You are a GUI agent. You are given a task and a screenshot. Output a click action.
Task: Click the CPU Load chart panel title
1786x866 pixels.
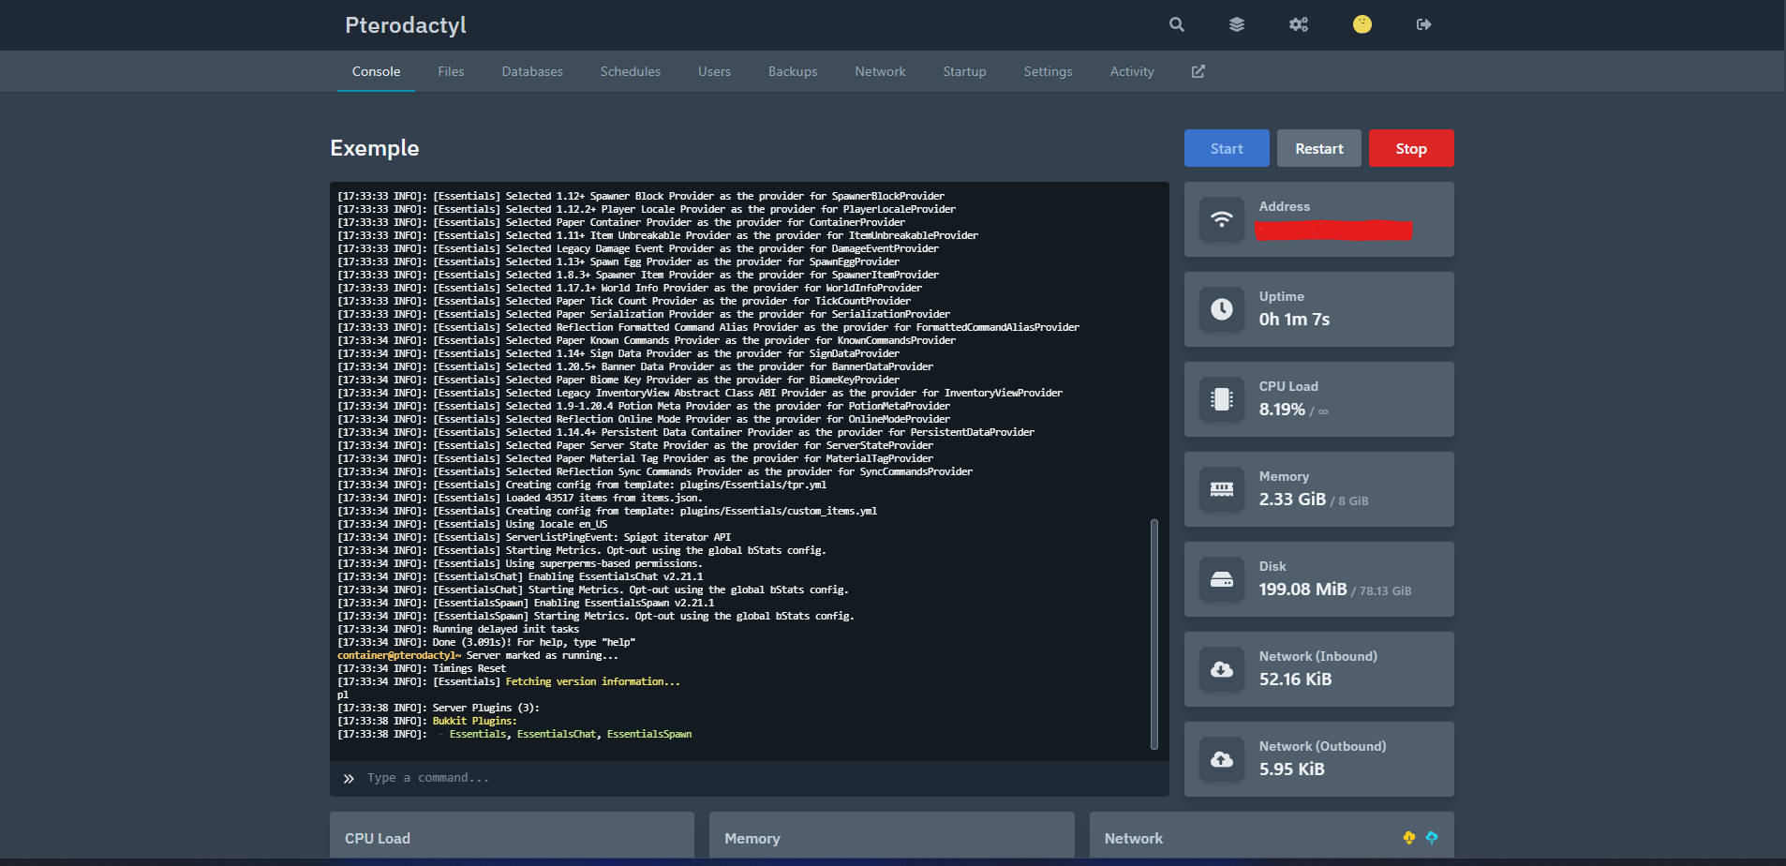click(378, 839)
